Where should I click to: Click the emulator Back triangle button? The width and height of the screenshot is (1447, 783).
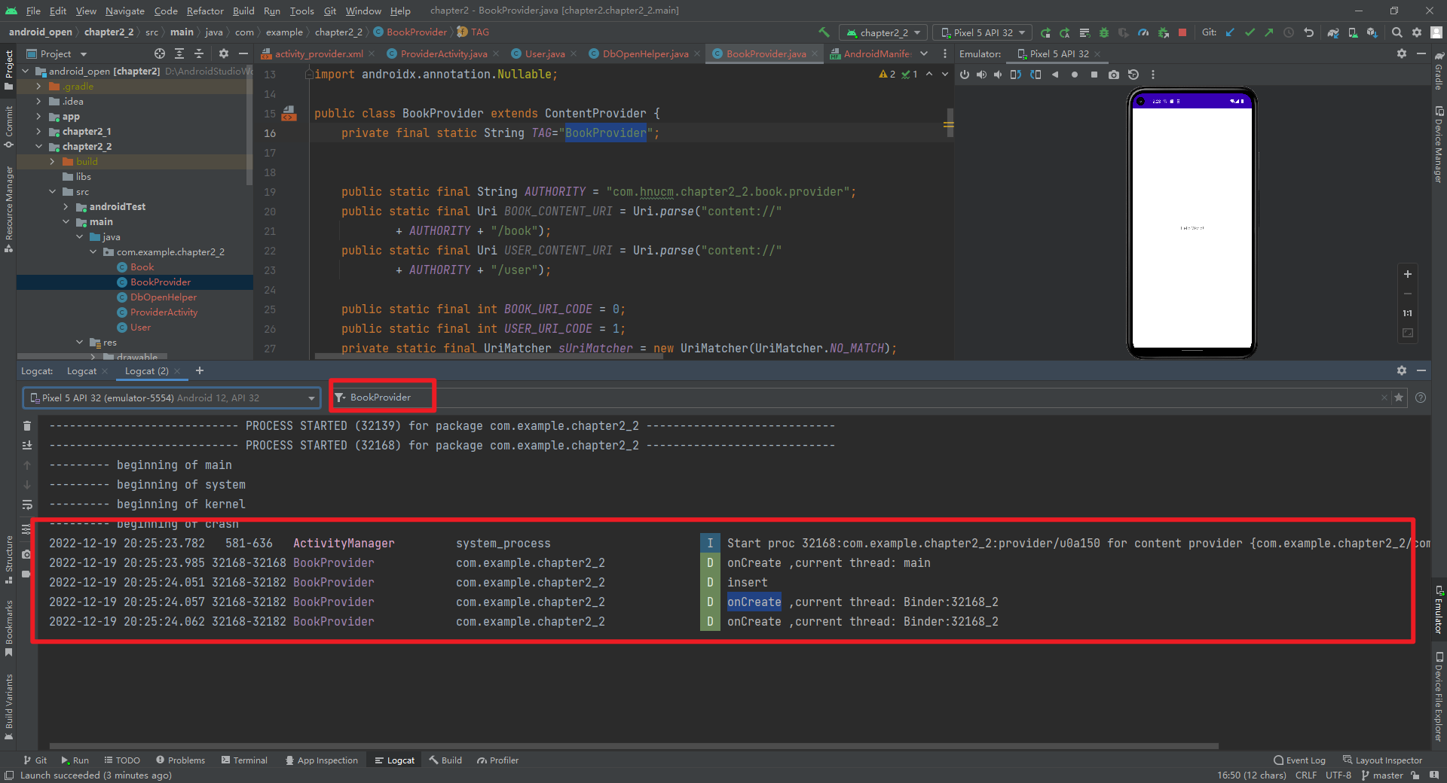tap(1055, 75)
